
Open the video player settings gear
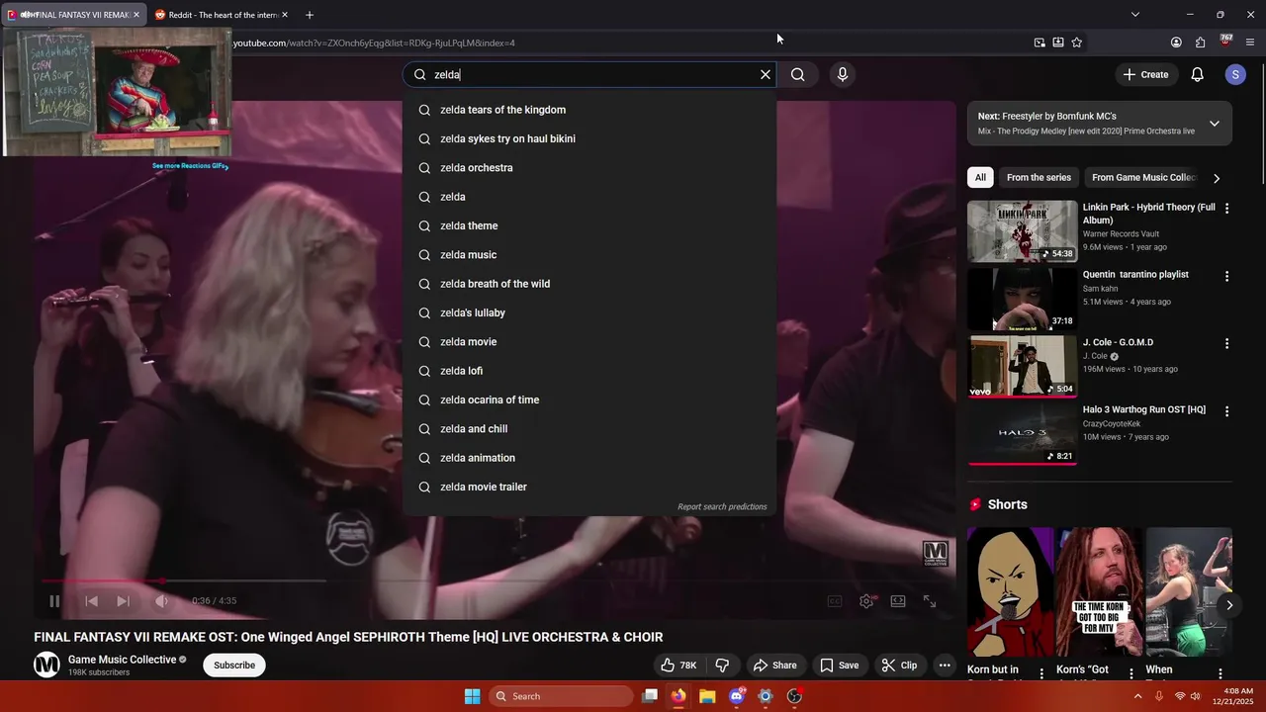click(x=866, y=601)
